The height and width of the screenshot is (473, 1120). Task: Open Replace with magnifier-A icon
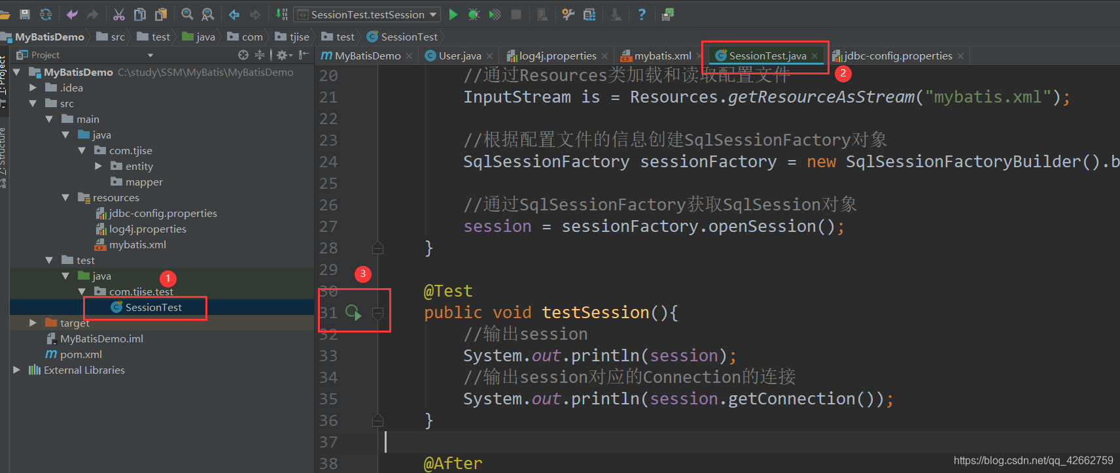pyautogui.click(x=208, y=14)
